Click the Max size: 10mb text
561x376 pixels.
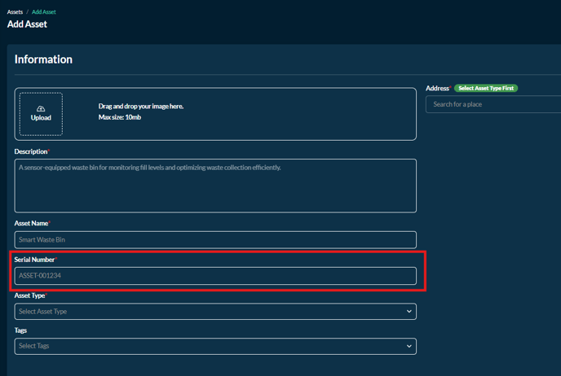pyautogui.click(x=120, y=117)
